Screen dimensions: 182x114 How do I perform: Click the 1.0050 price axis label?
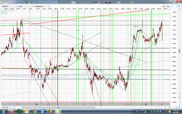click(x=174, y=12)
